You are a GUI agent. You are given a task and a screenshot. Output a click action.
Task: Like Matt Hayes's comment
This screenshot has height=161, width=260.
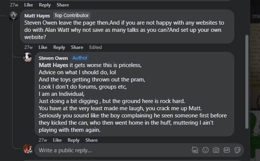(x=43, y=47)
